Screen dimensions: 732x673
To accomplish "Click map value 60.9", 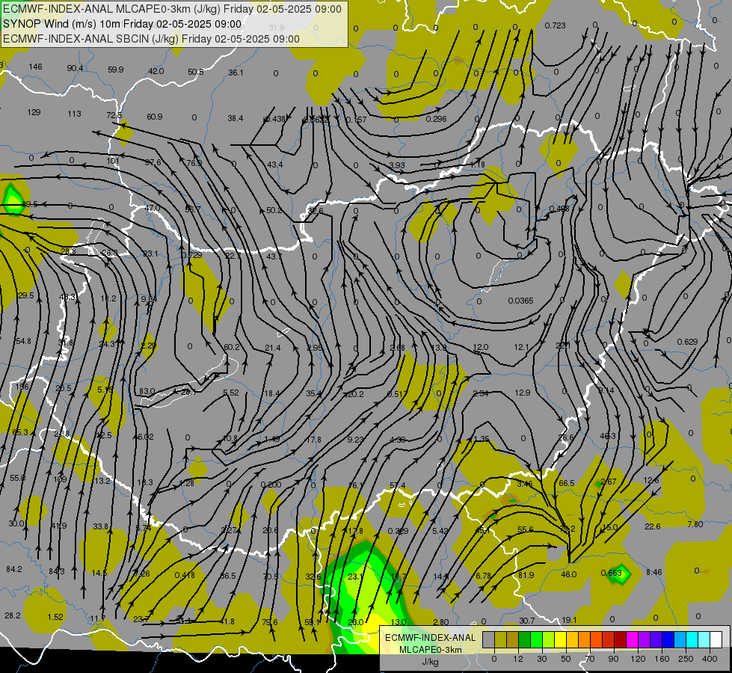I will pos(155,117).
